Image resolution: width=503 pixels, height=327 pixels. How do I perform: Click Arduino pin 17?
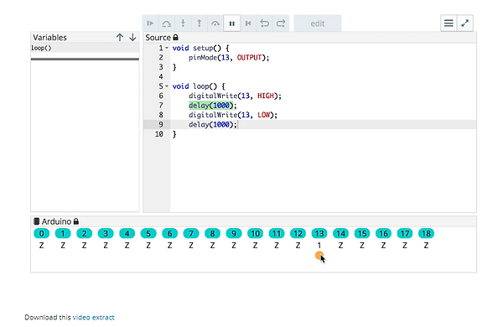[x=405, y=233]
